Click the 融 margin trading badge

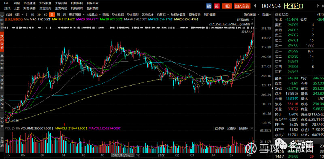pos(209,6)
